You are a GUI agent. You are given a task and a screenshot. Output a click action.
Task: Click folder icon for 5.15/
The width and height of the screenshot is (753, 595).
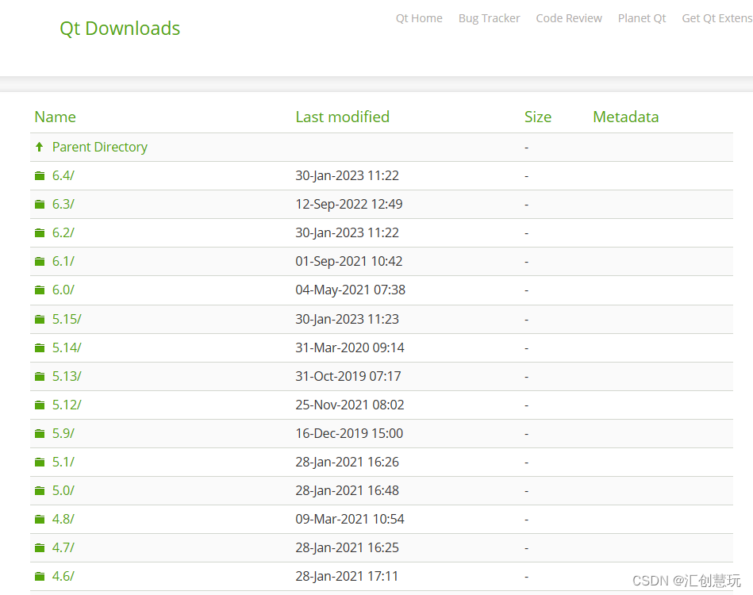coord(40,320)
